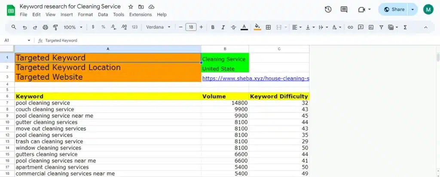Toggle italic formatting

(x=223, y=27)
